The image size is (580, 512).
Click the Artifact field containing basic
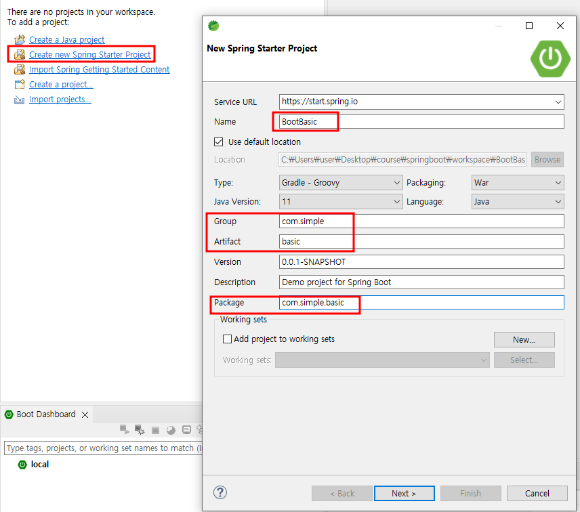click(421, 241)
